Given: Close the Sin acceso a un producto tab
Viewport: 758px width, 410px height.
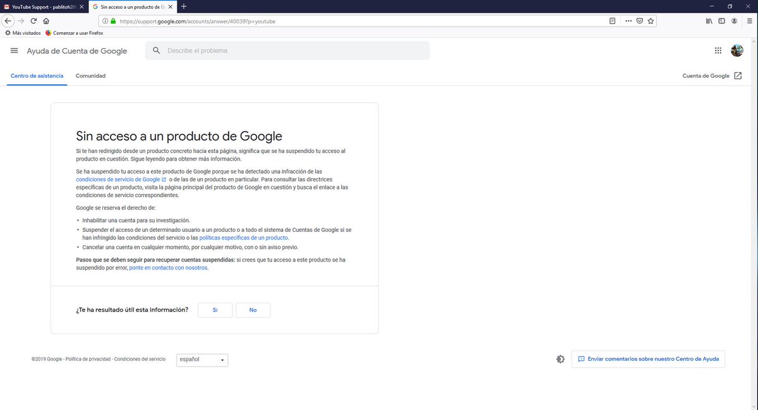Looking at the screenshot, I should click(171, 6).
